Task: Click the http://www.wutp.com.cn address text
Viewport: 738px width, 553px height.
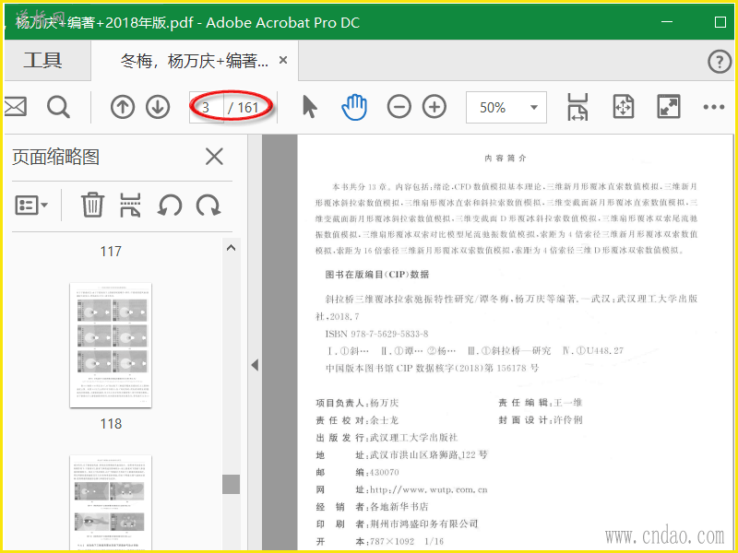Action: point(428,489)
